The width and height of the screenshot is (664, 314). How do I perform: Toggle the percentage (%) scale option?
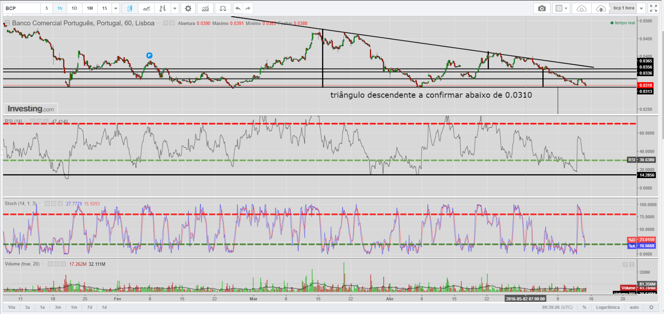(x=584, y=307)
